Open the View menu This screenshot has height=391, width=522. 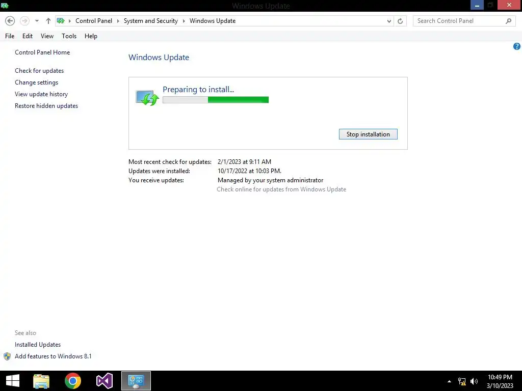47,36
